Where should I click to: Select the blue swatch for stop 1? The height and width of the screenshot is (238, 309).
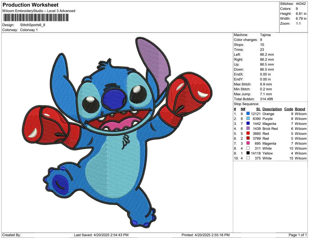[248, 114]
